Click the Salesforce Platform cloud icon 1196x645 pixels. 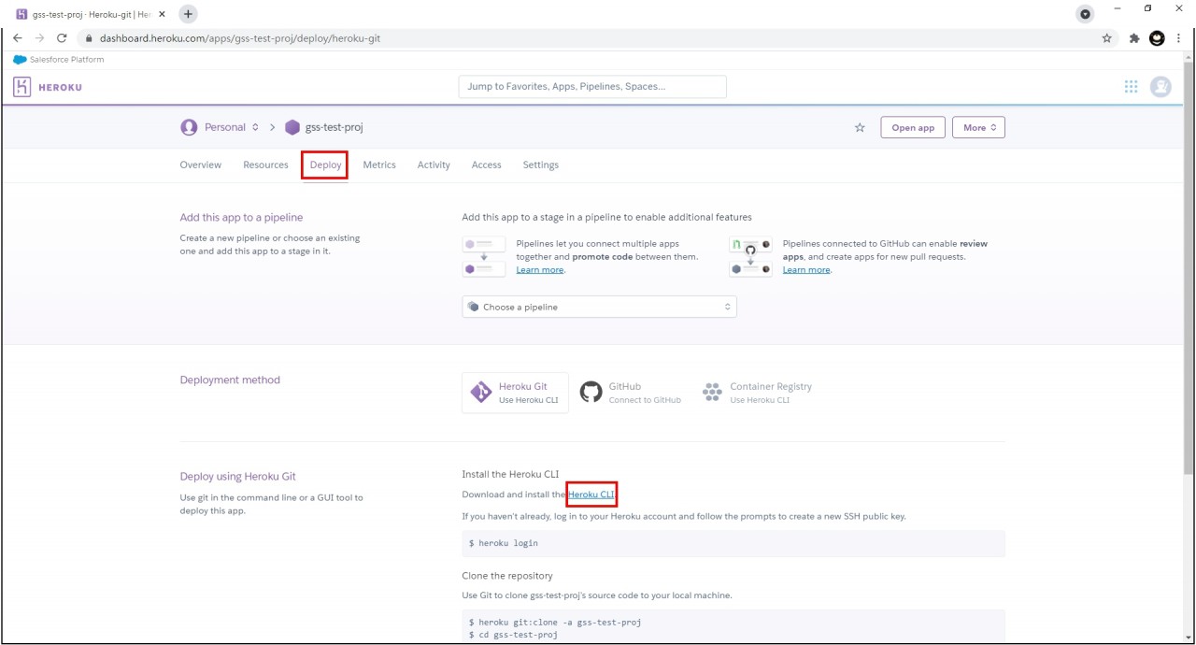20,60
